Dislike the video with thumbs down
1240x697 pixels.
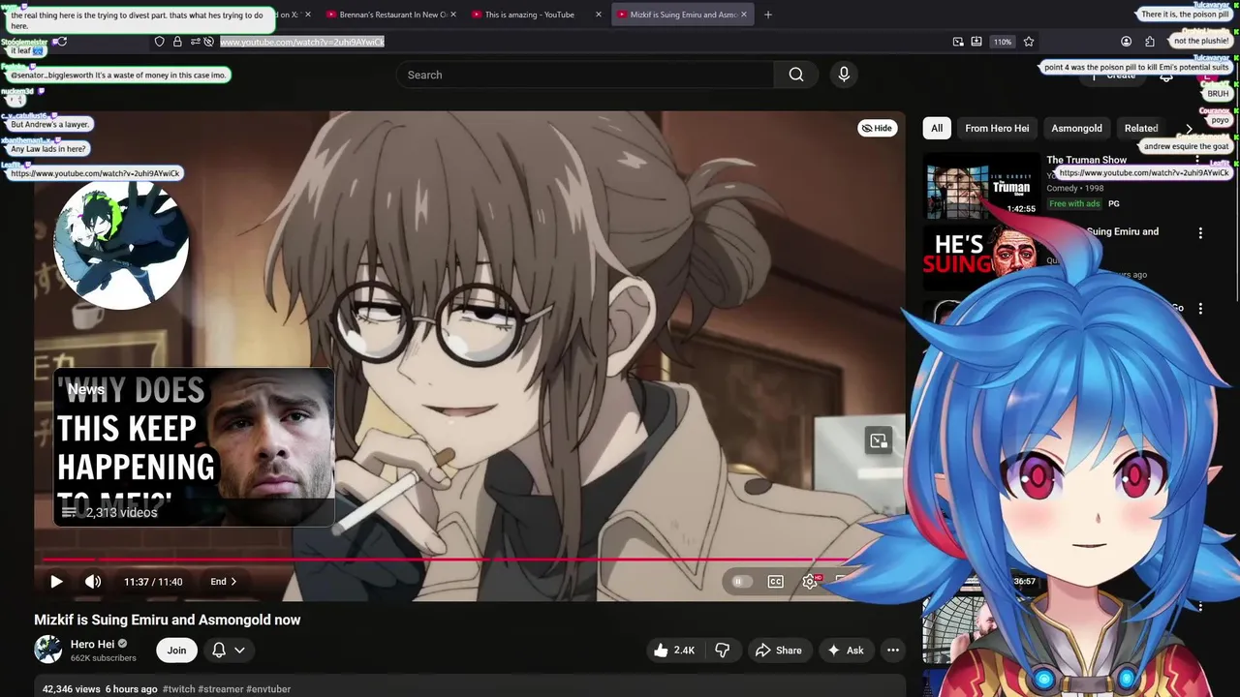(x=722, y=651)
